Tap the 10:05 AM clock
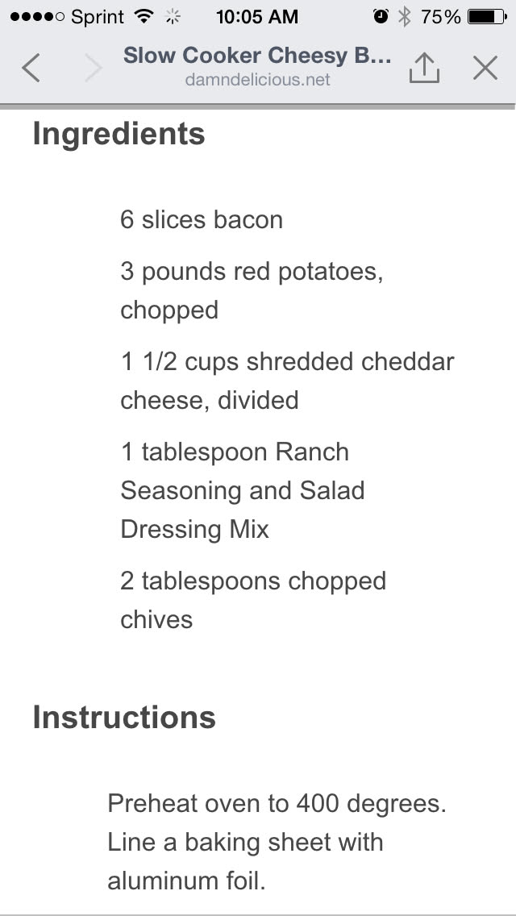 (x=257, y=16)
